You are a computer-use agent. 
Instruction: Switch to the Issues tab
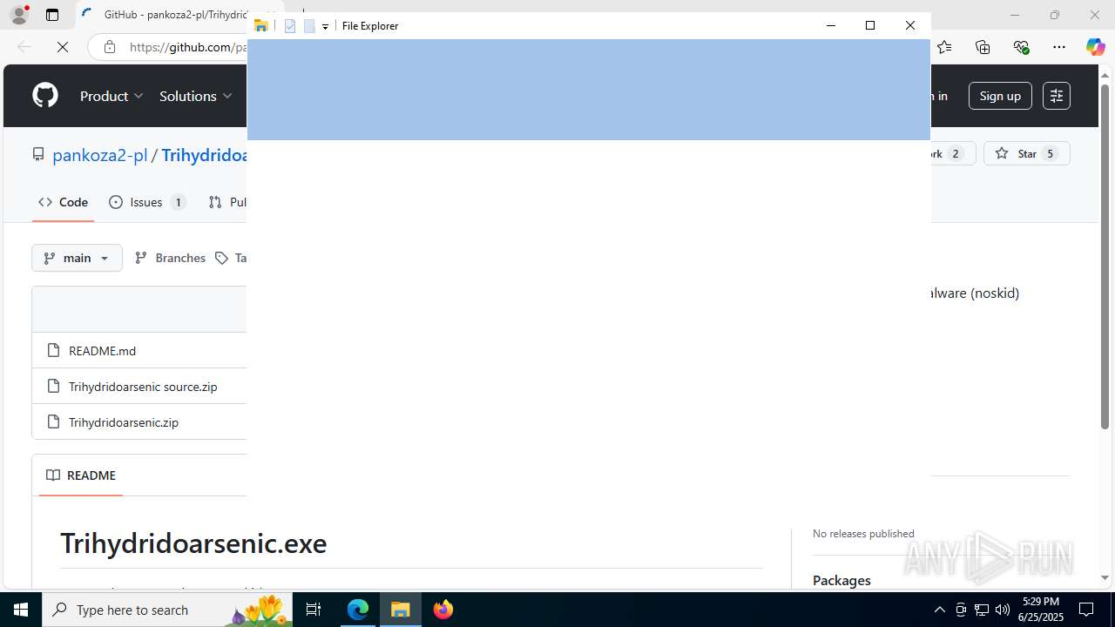pyautogui.click(x=147, y=202)
